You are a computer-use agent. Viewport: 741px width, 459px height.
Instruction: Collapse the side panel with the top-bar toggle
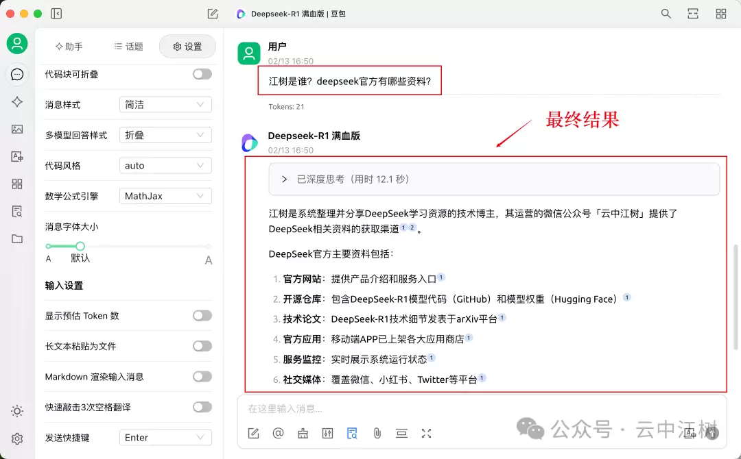point(56,14)
